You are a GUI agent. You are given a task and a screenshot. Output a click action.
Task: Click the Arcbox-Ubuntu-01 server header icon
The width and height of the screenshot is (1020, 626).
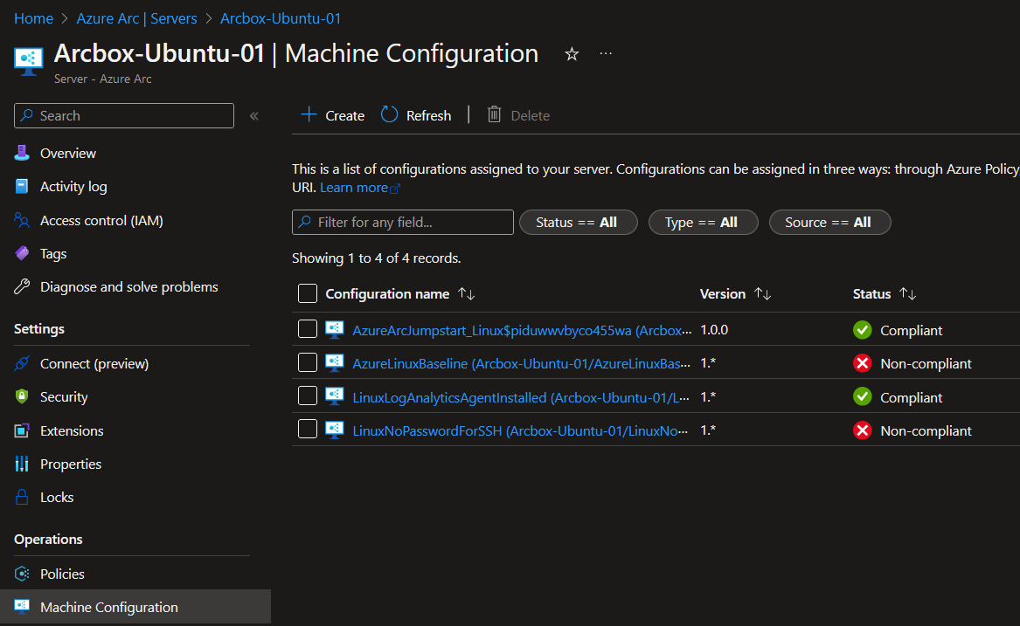[29, 62]
